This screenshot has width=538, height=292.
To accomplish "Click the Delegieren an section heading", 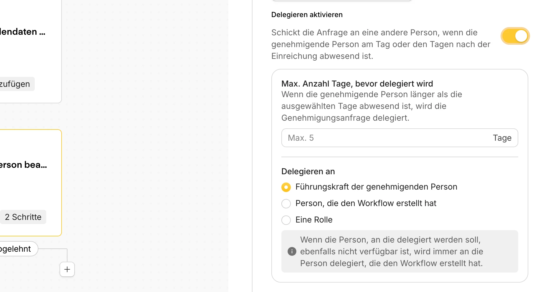I will pyautogui.click(x=308, y=171).
